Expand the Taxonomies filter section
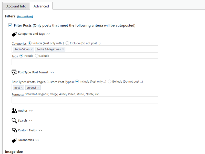The width and height of the screenshot is (205, 154). click(x=28, y=140)
